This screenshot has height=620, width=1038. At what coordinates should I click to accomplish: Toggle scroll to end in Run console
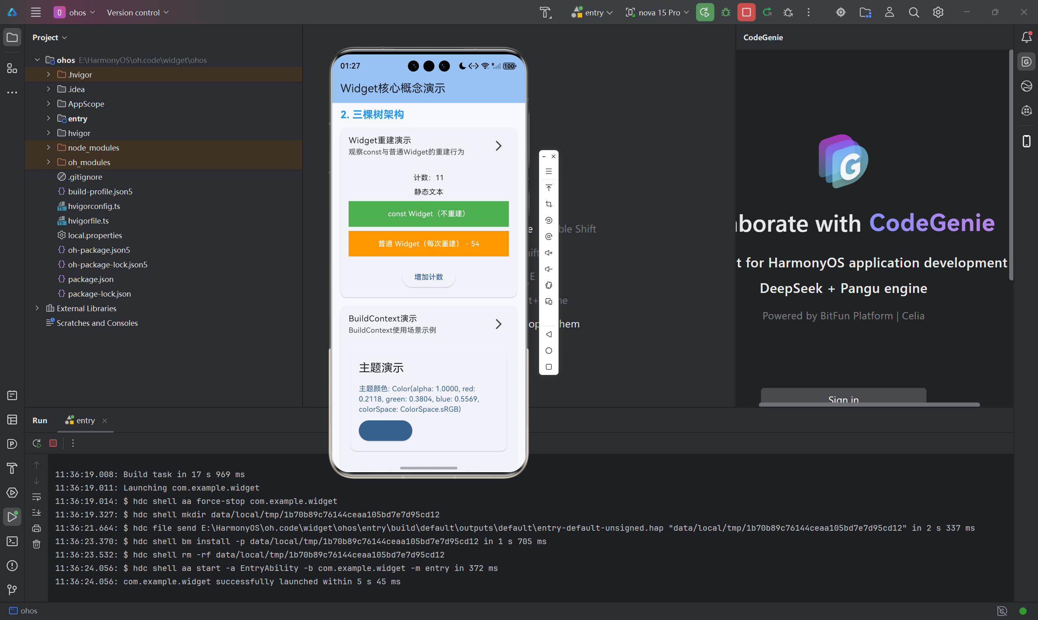click(x=37, y=512)
